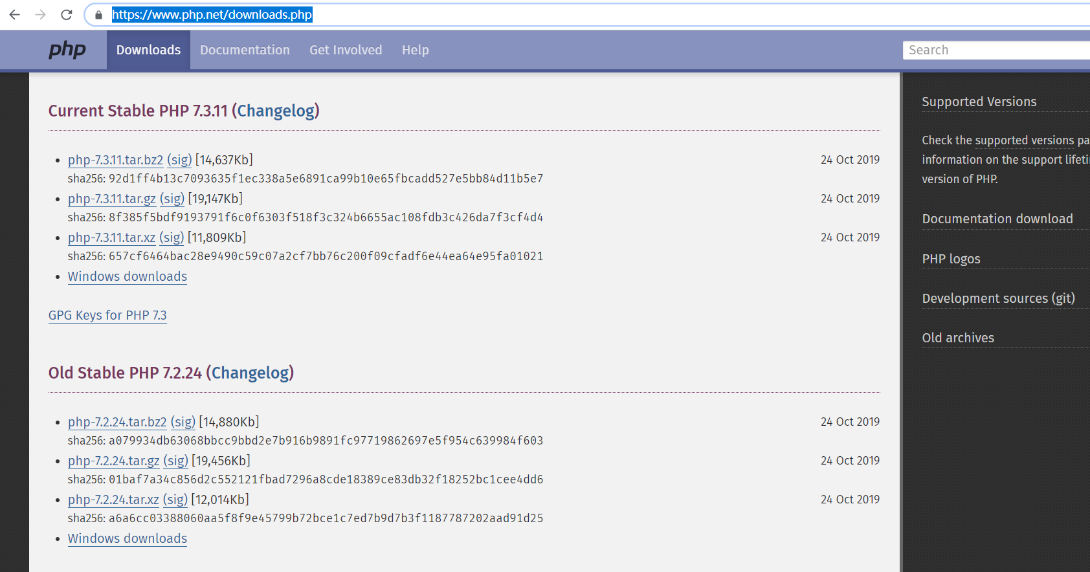This screenshot has height=572, width=1090.
Task: Click the padlock site security icon
Action: (x=98, y=14)
